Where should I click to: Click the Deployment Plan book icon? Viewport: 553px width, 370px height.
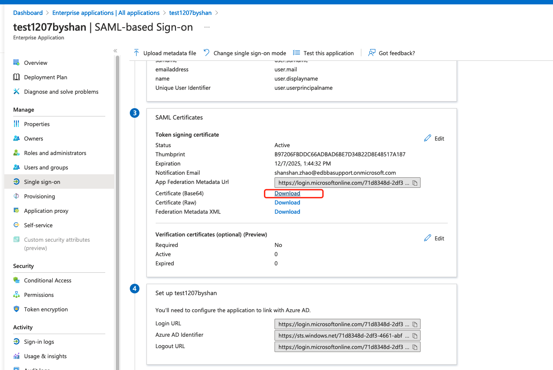coord(16,77)
